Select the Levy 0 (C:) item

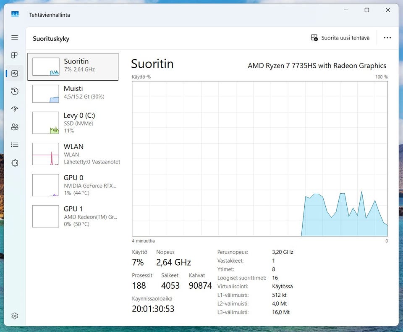(73, 123)
